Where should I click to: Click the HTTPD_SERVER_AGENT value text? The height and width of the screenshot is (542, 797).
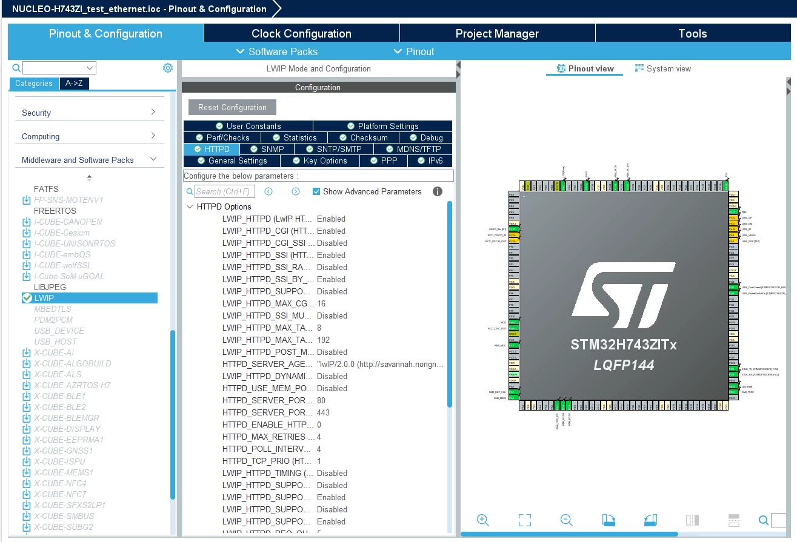click(x=381, y=364)
